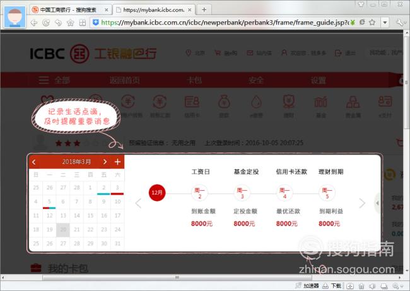Close the mybank.icbc.com tab
The image size is (410, 291).
point(190,10)
